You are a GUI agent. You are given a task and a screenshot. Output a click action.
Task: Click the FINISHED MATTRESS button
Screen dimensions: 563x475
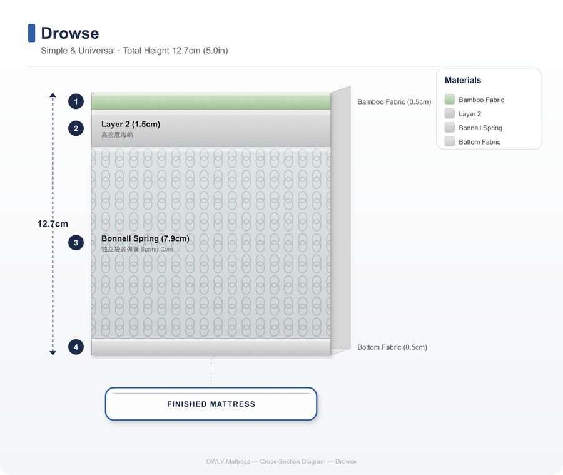[x=211, y=404]
